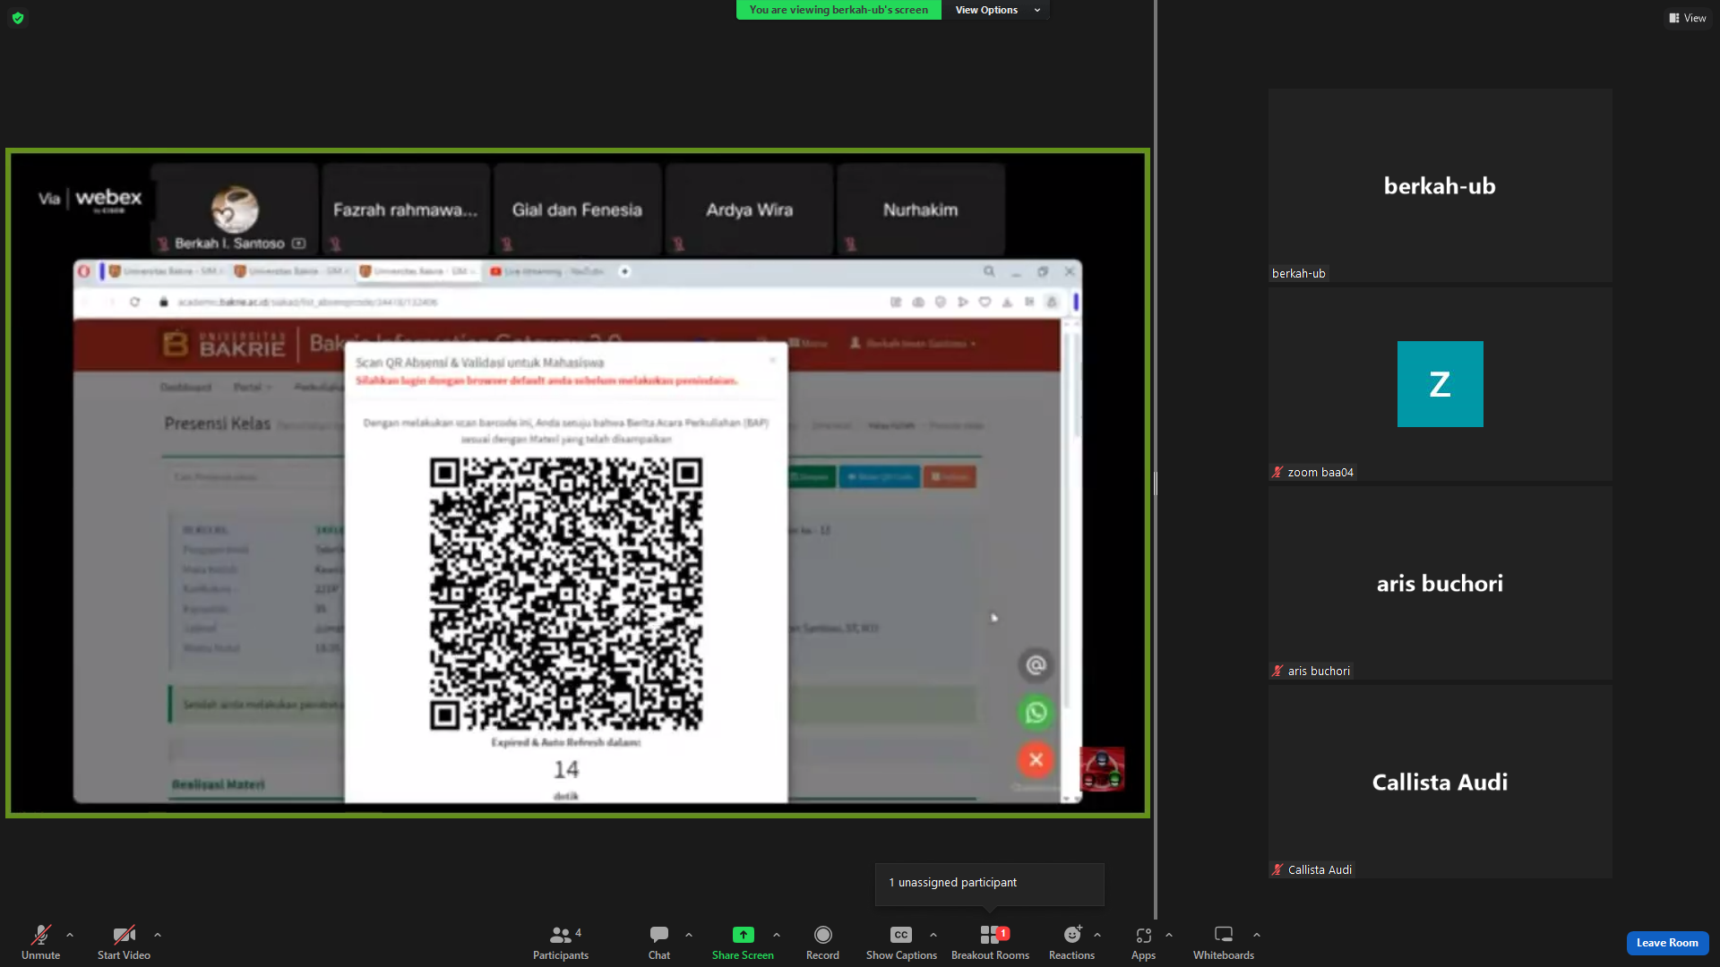Click the gray @ floating contact icon
Image resolution: width=1720 pixels, height=967 pixels.
(1036, 665)
